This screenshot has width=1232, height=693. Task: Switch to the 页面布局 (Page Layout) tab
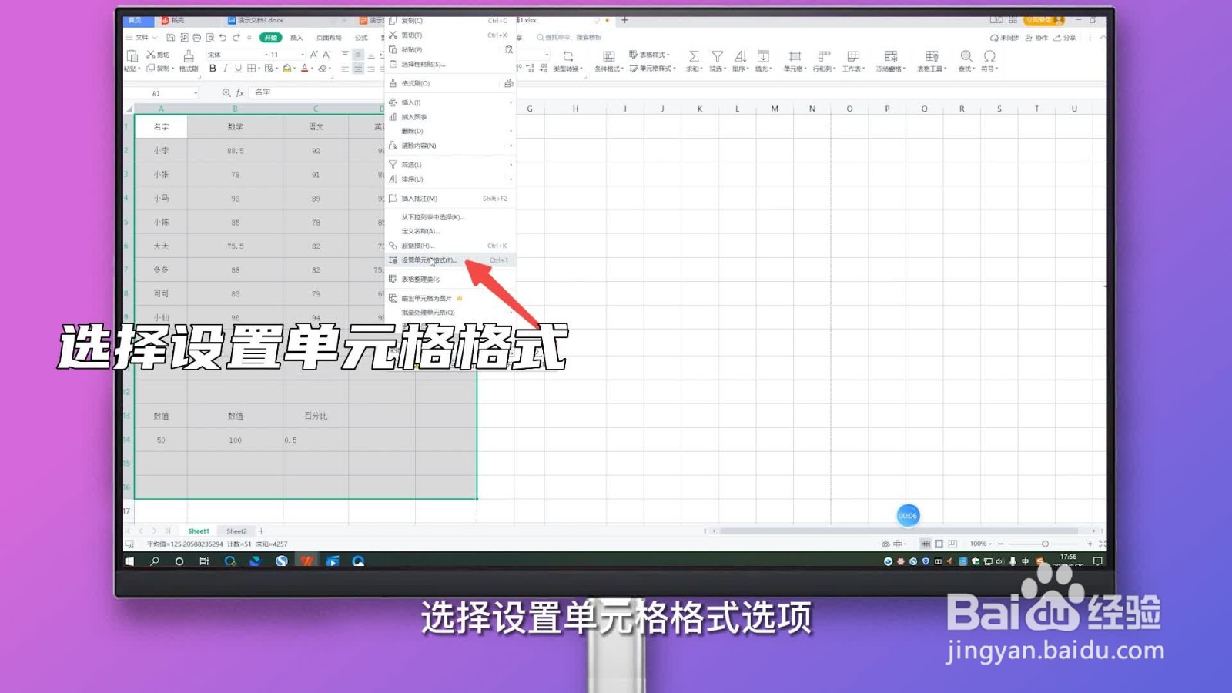click(329, 37)
